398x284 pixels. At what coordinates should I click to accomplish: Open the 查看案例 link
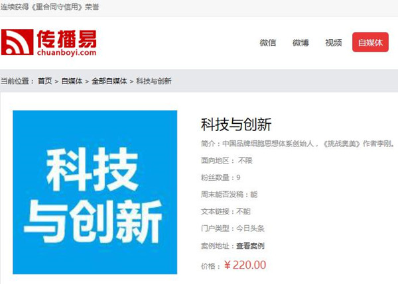250,246
